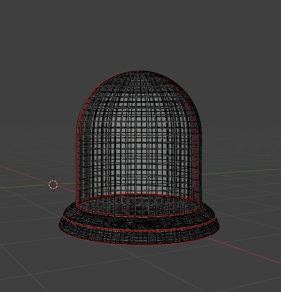Select the orange object origin dot
281x292 pixels.
coord(138,134)
